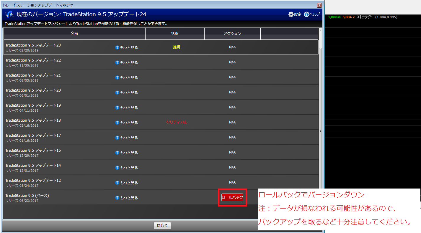Select the TradeStation 9.5 アップデート20 row title

pos(33,90)
